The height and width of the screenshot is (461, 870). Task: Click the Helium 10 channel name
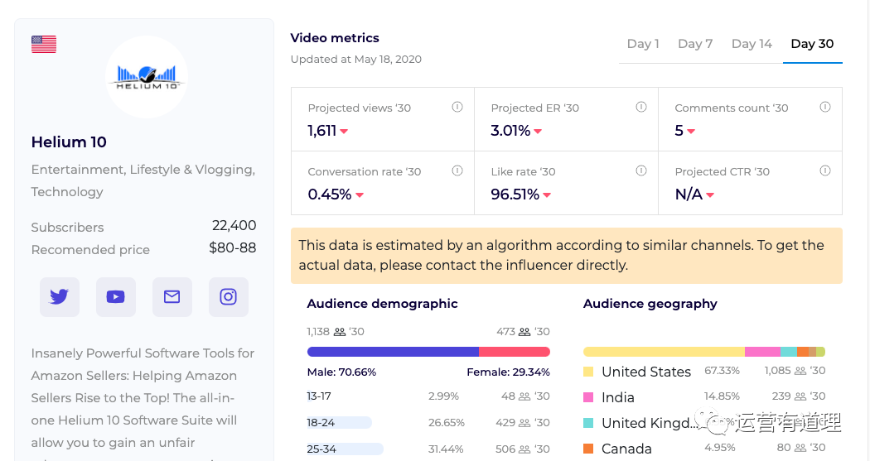[69, 142]
